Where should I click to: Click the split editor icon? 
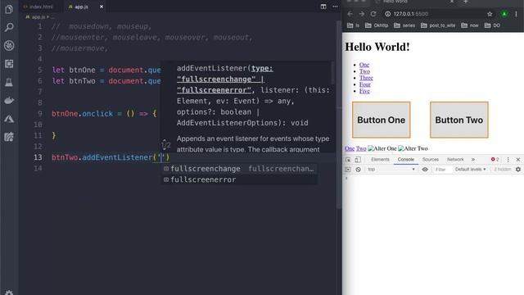(x=323, y=7)
